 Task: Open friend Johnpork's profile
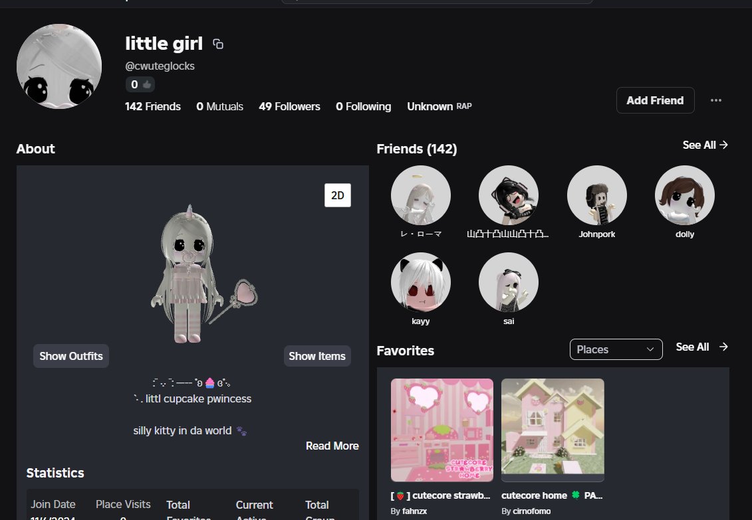[596, 195]
